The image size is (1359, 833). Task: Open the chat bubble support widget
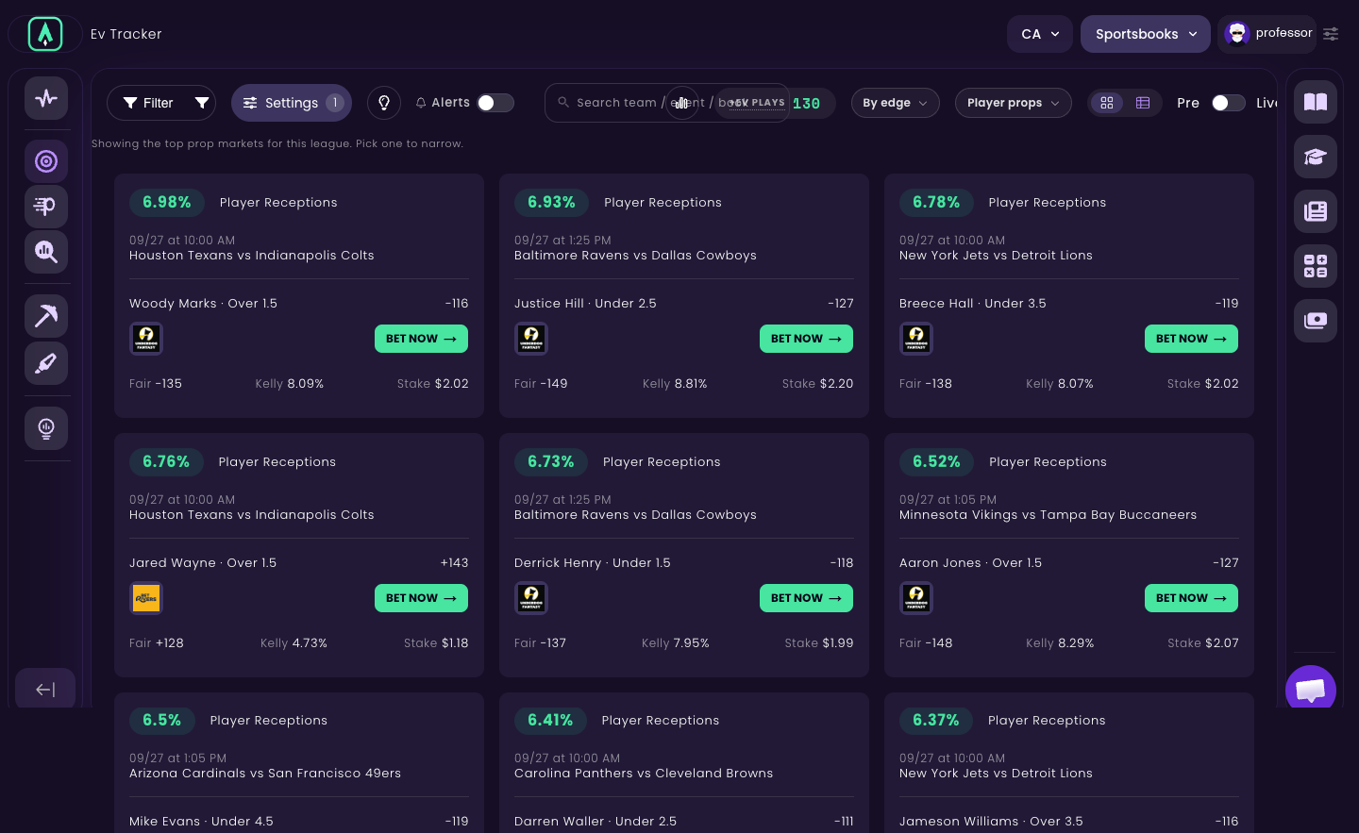(x=1311, y=691)
